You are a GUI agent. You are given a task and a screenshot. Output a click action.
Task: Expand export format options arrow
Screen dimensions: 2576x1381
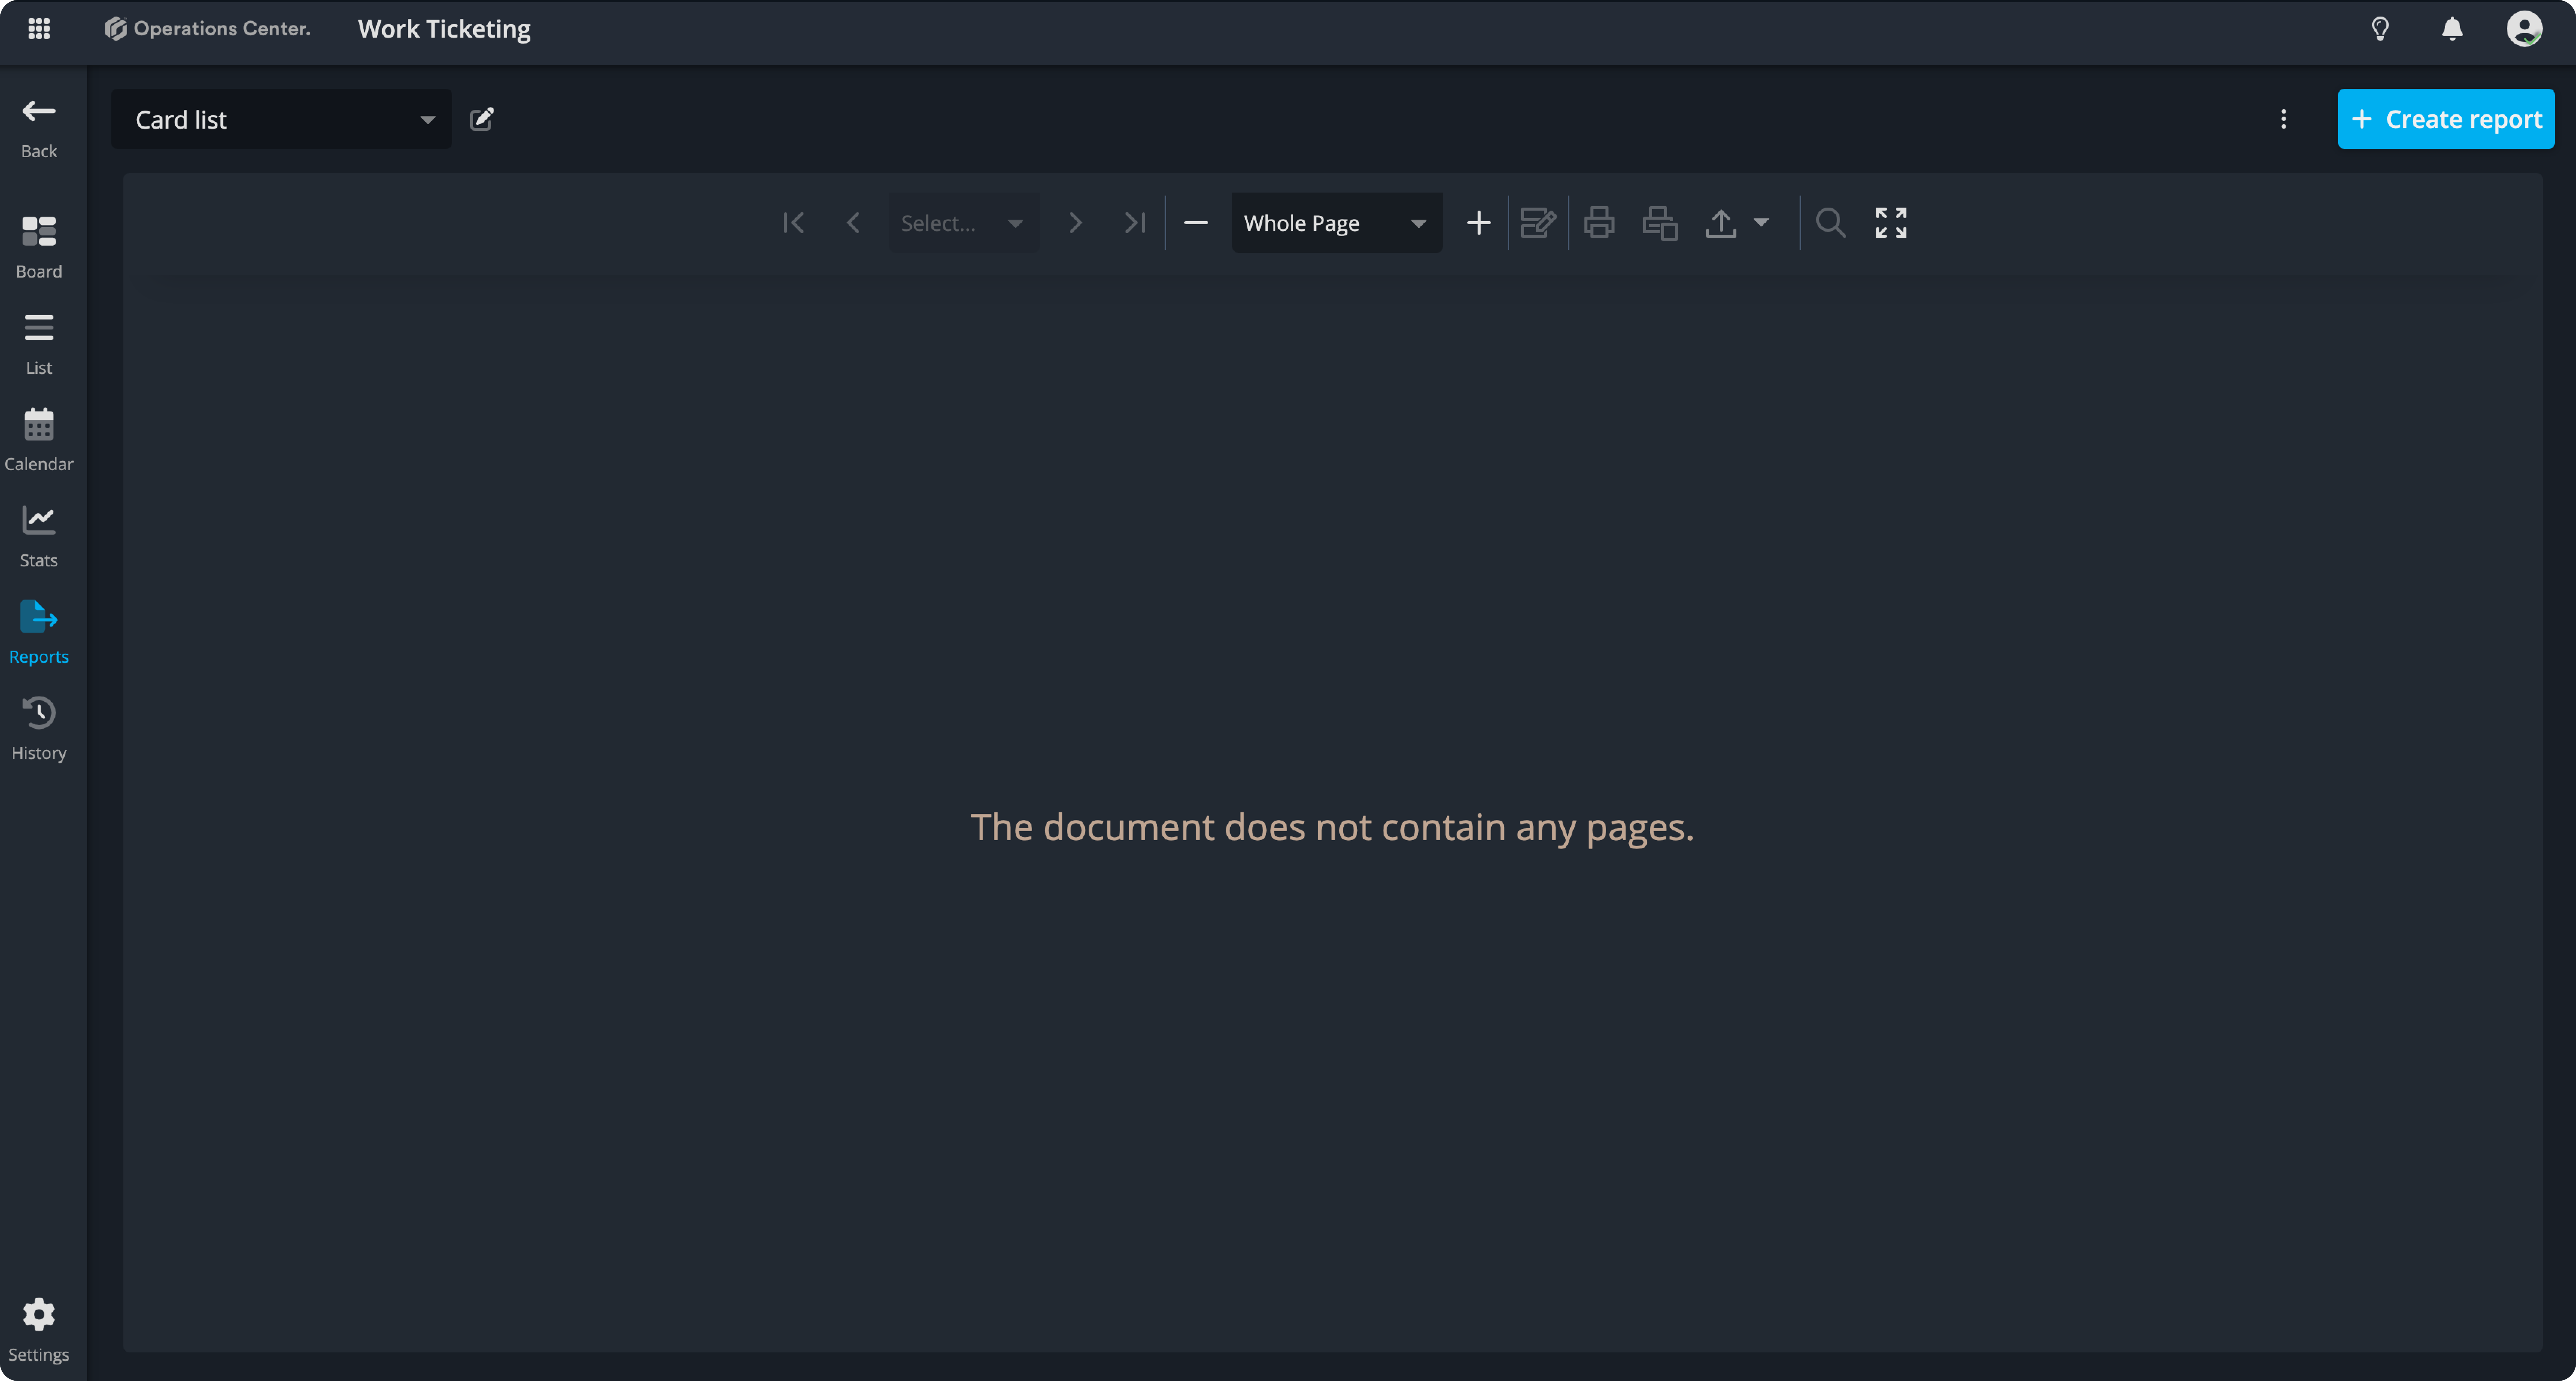pyautogui.click(x=1761, y=223)
